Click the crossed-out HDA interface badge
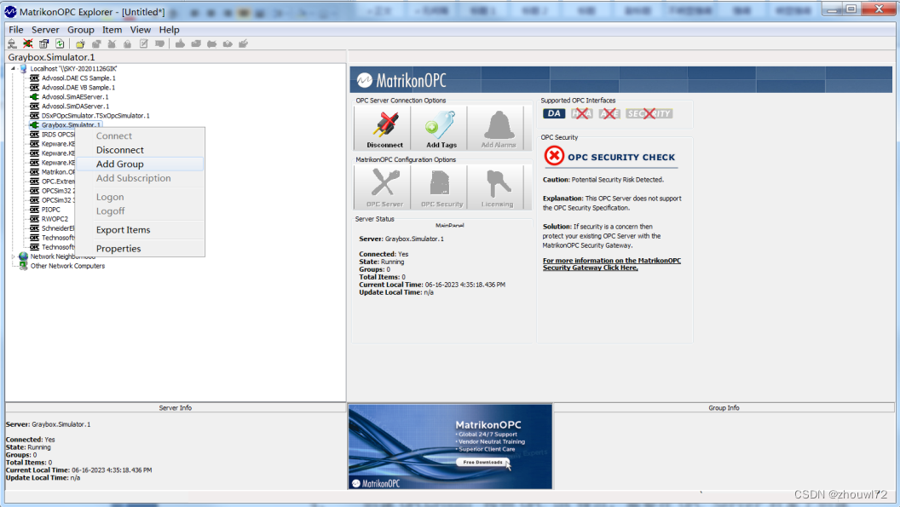 (x=581, y=113)
